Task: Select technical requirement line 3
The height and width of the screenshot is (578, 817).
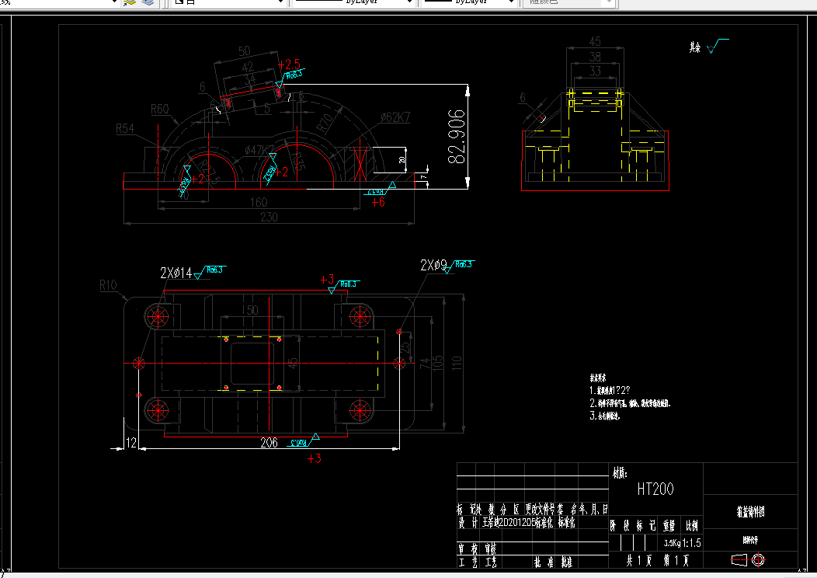Action: pos(605,416)
